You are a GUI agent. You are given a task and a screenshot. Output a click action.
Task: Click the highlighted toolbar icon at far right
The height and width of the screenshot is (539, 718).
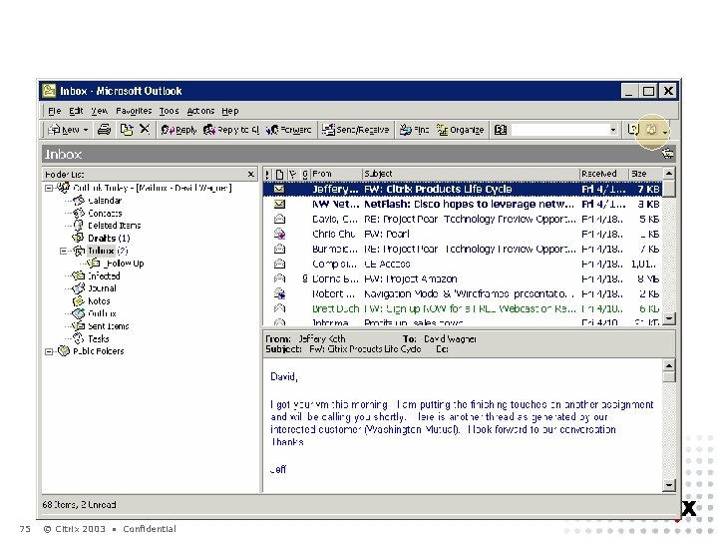(651, 130)
